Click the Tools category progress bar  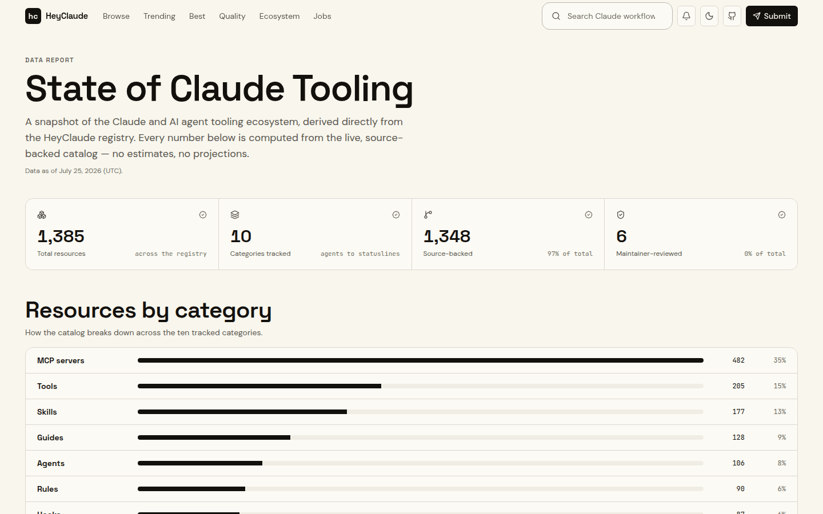click(421, 386)
